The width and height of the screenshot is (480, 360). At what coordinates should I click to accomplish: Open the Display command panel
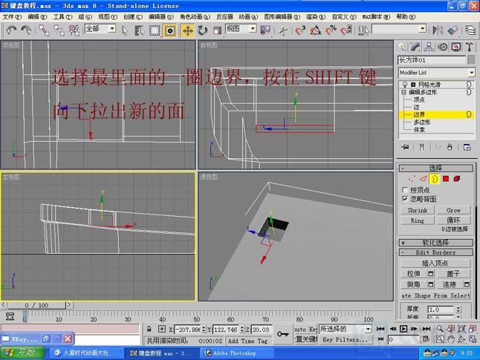pyautogui.click(x=456, y=47)
